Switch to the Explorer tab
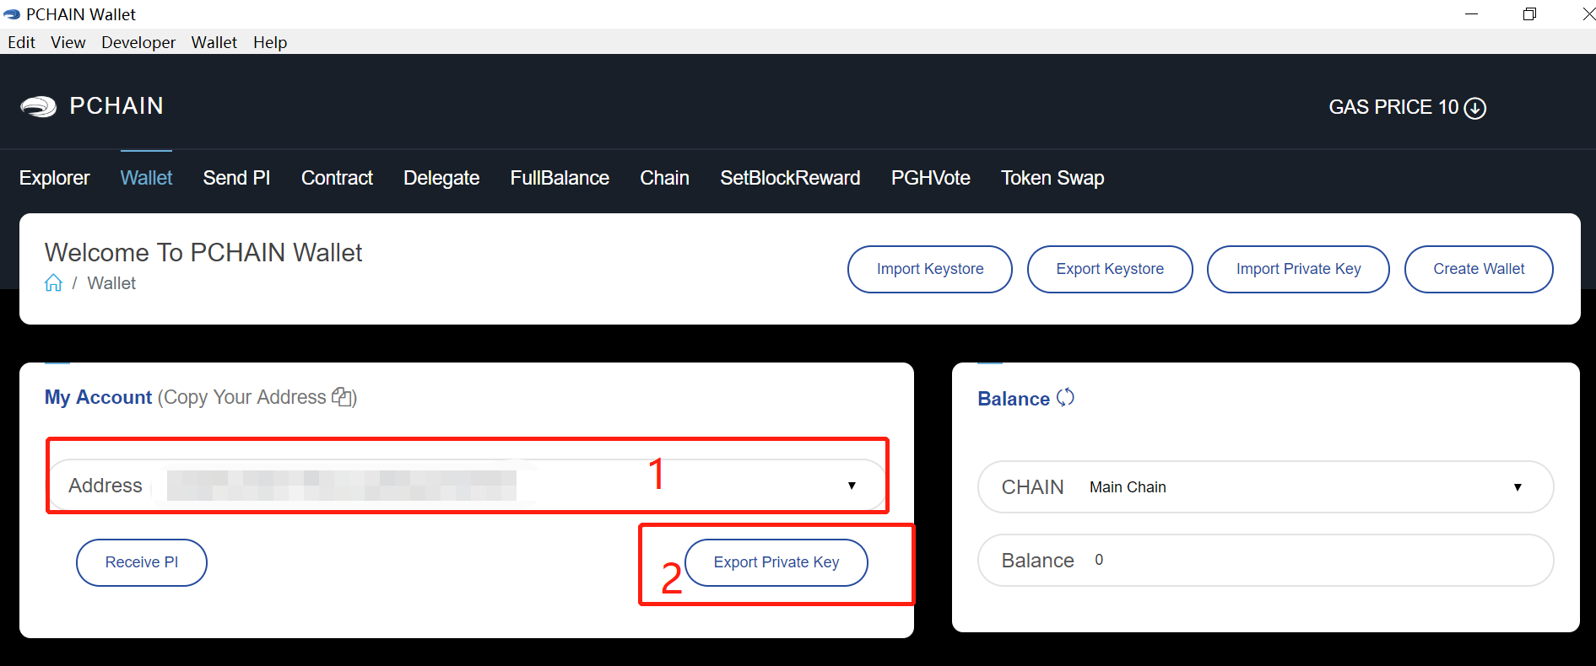Viewport: 1596px width, 666px height. point(55,178)
